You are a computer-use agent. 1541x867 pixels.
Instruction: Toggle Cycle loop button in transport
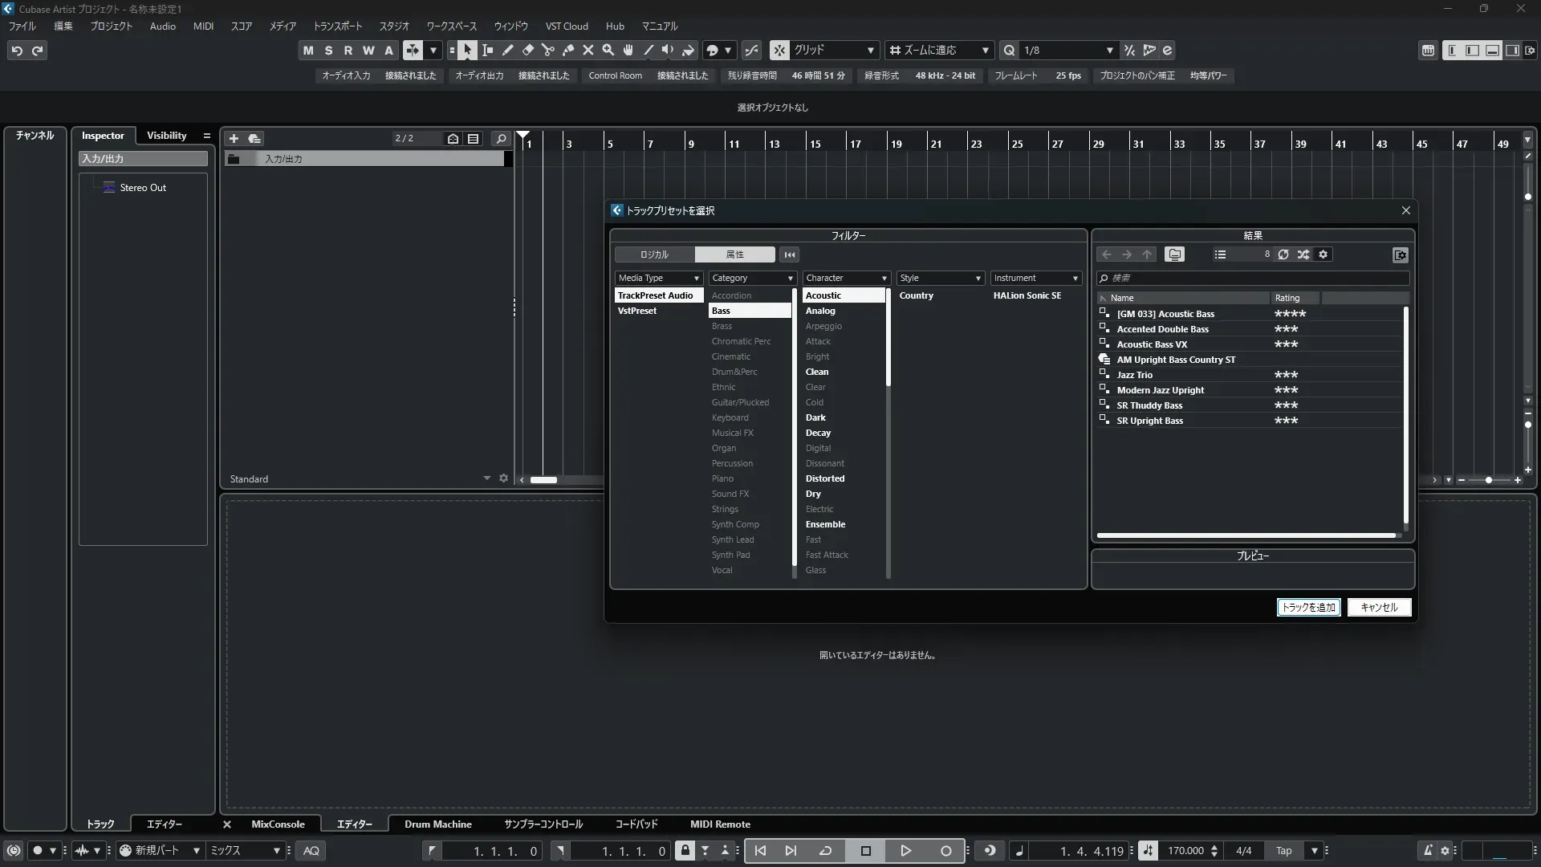coord(825,851)
